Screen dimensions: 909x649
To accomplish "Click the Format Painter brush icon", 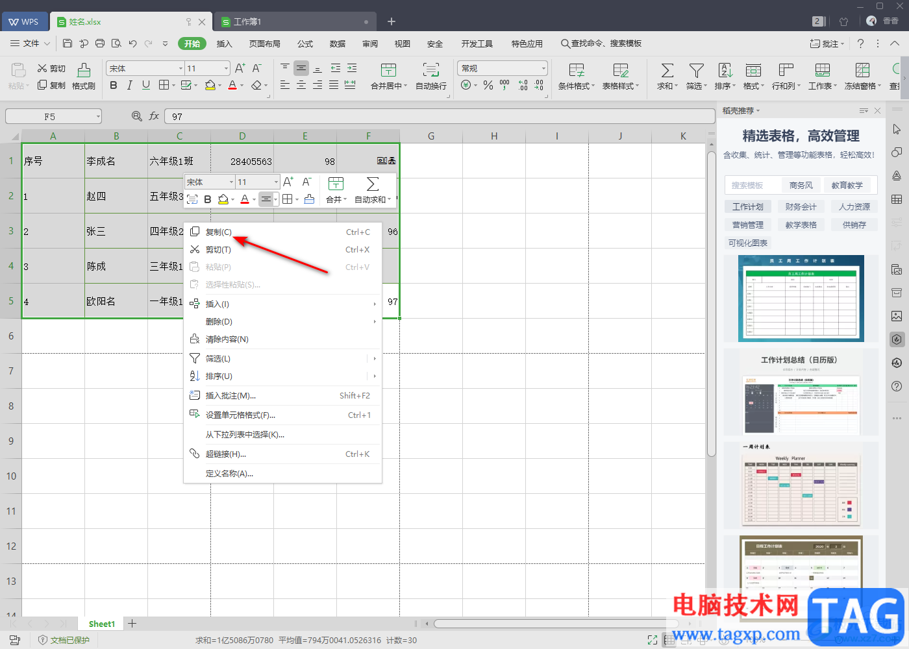I will point(84,70).
